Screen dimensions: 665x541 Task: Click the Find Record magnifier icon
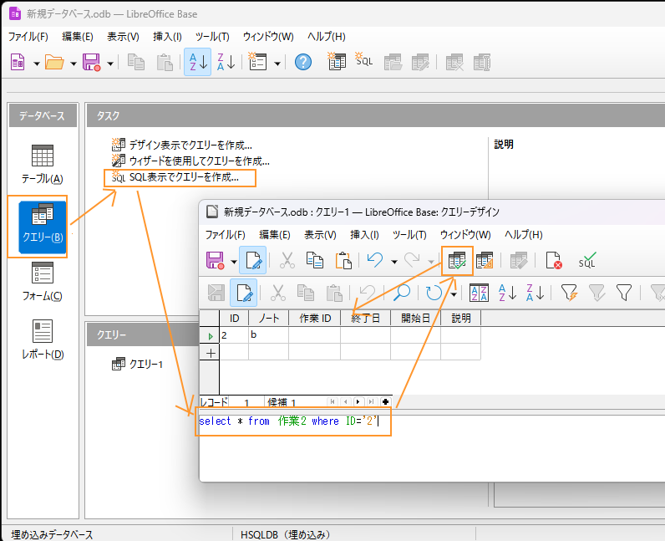(401, 293)
